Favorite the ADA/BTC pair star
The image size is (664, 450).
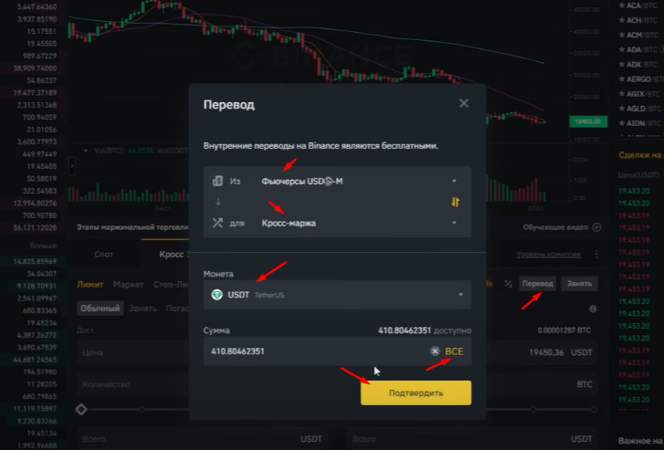[x=622, y=49]
